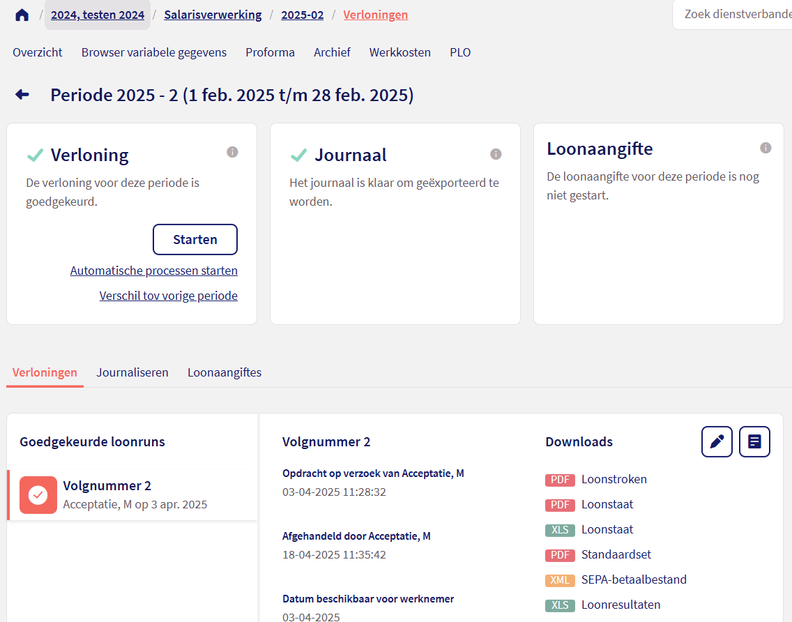Go to the home icon in breadcrumb
Image resolution: width=792 pixels, height=622 pixels.
[22, 15]
